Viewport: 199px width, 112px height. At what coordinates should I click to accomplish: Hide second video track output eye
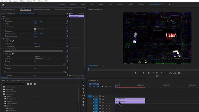103,99
